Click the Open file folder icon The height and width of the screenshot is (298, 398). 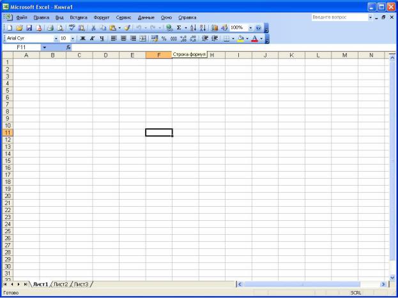(x=19, y=28)
